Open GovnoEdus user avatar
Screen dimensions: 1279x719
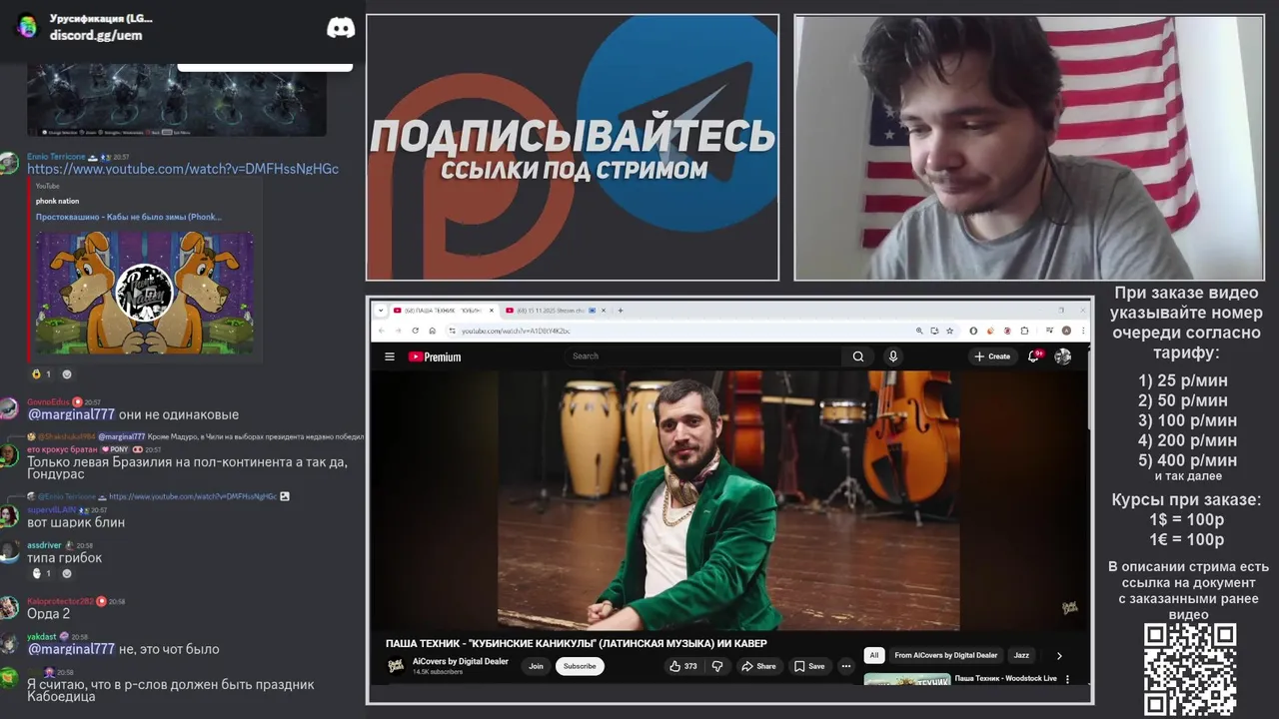point(9,408)
